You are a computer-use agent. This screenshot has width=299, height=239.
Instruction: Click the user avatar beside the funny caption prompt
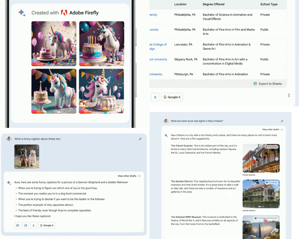[x=9, y=139]
